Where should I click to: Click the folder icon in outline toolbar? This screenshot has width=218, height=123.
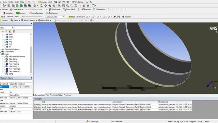(10, 31)
